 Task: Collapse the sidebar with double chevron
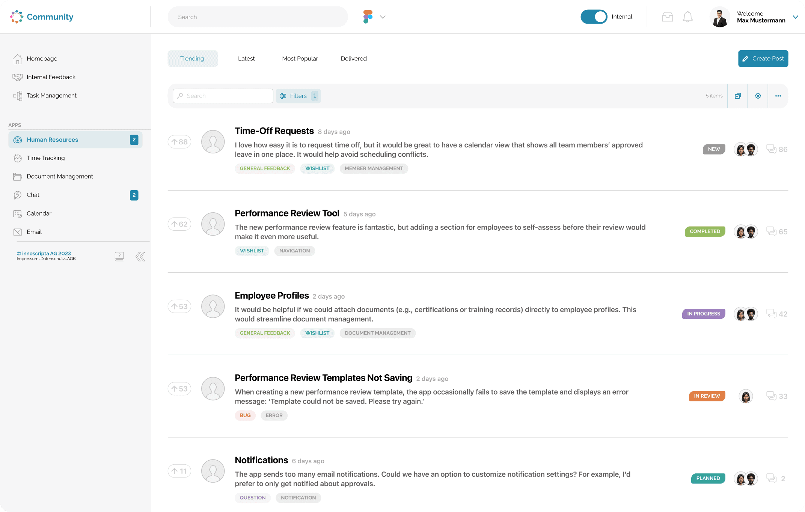click(140, 257)
